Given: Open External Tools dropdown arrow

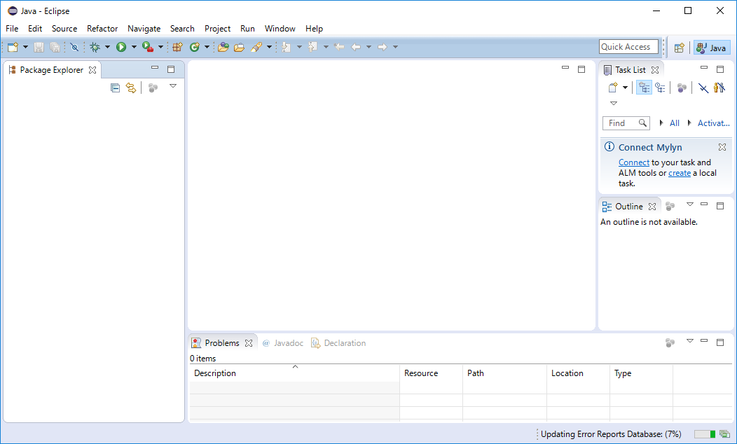Looking at the screenshot, I should [160, 47].
